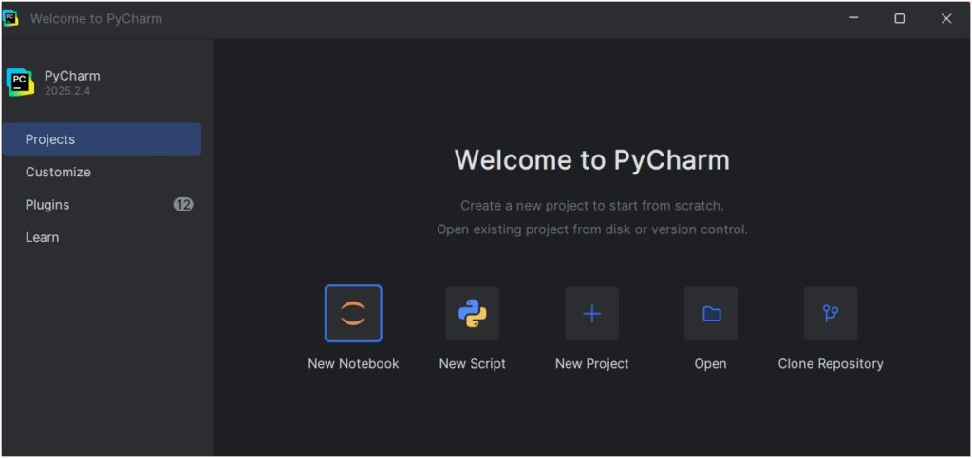The image size is (972, 458).
Task: Click the PyCharm icon in the title bar
Action: coord(10,18)
